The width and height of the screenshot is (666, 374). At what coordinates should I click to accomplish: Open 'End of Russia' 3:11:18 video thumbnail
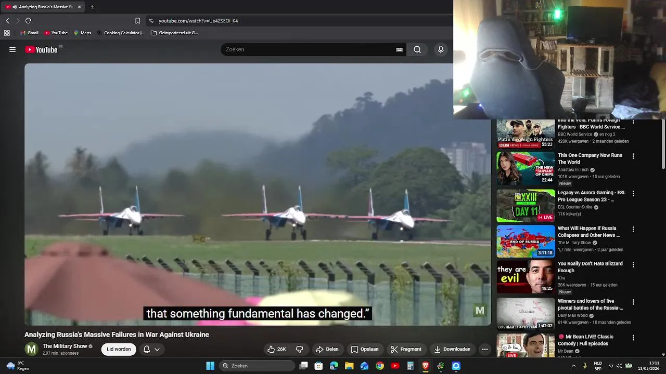coord(526,242)
